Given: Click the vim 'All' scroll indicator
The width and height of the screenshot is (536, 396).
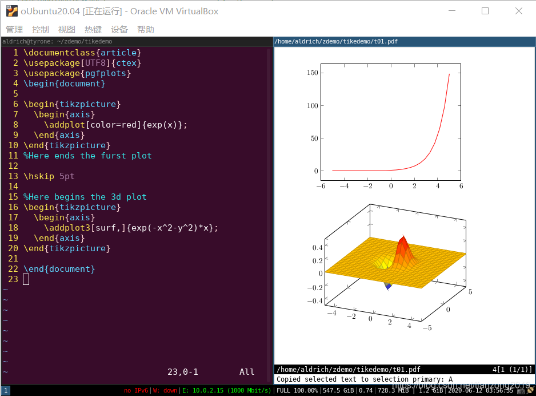Looking at the screenshot, I should tap(247, 372).
